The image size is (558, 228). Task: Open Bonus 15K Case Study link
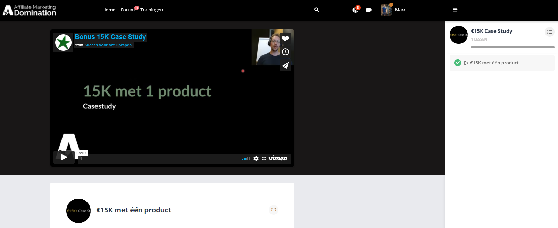[110, 37]
